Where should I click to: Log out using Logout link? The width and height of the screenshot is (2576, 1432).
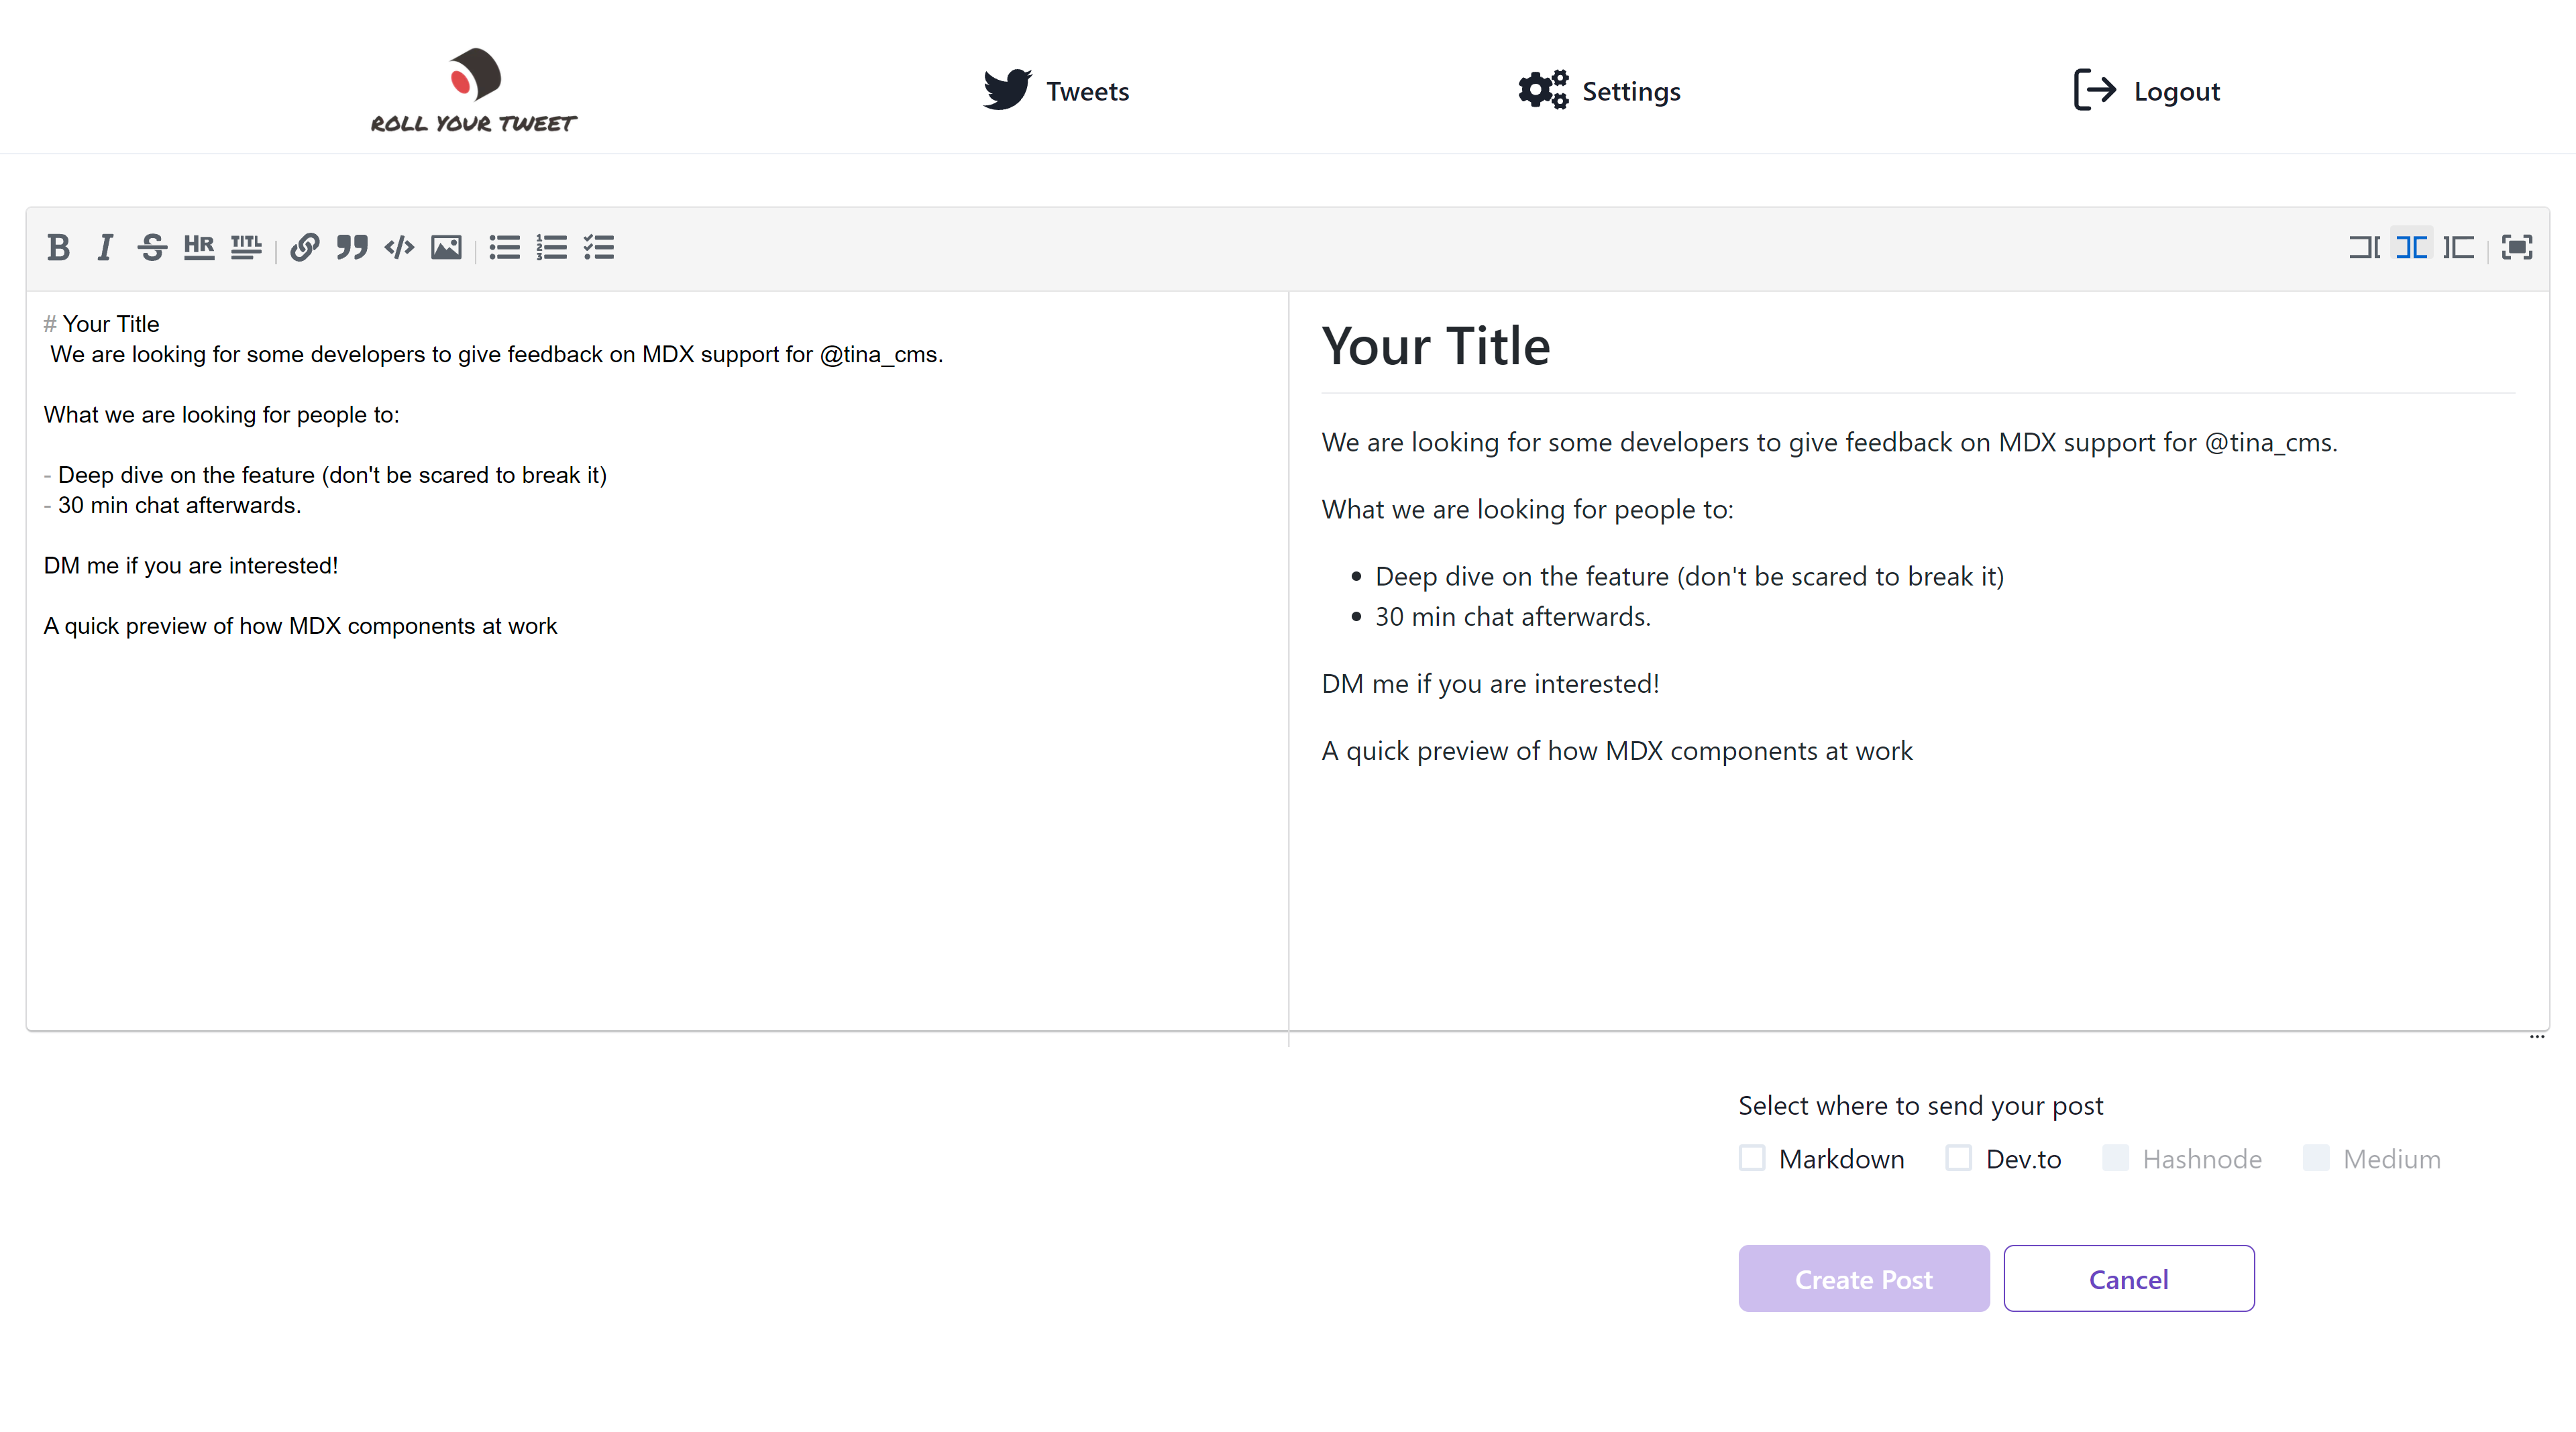[x=2146, y=91]
